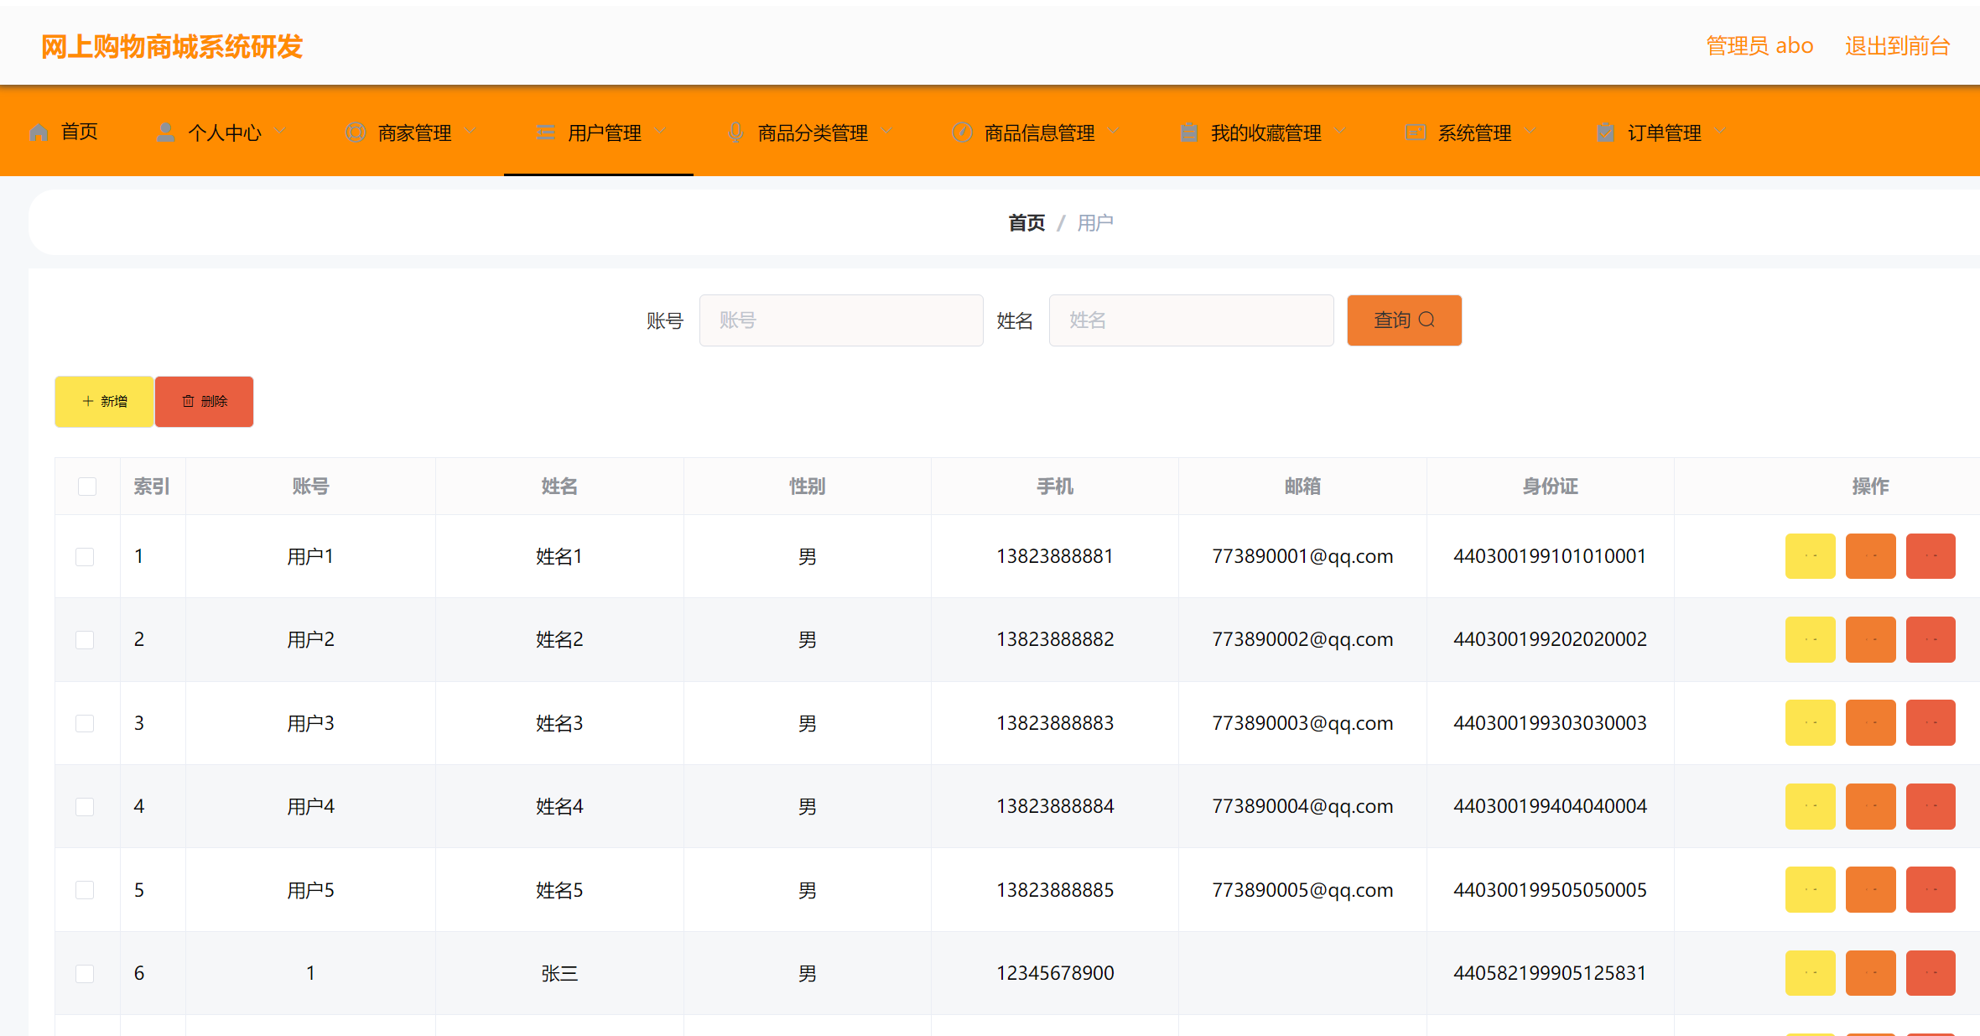
Task: Click the clipboard icon beside 我的收藏管理
Action: point(1188,132)
